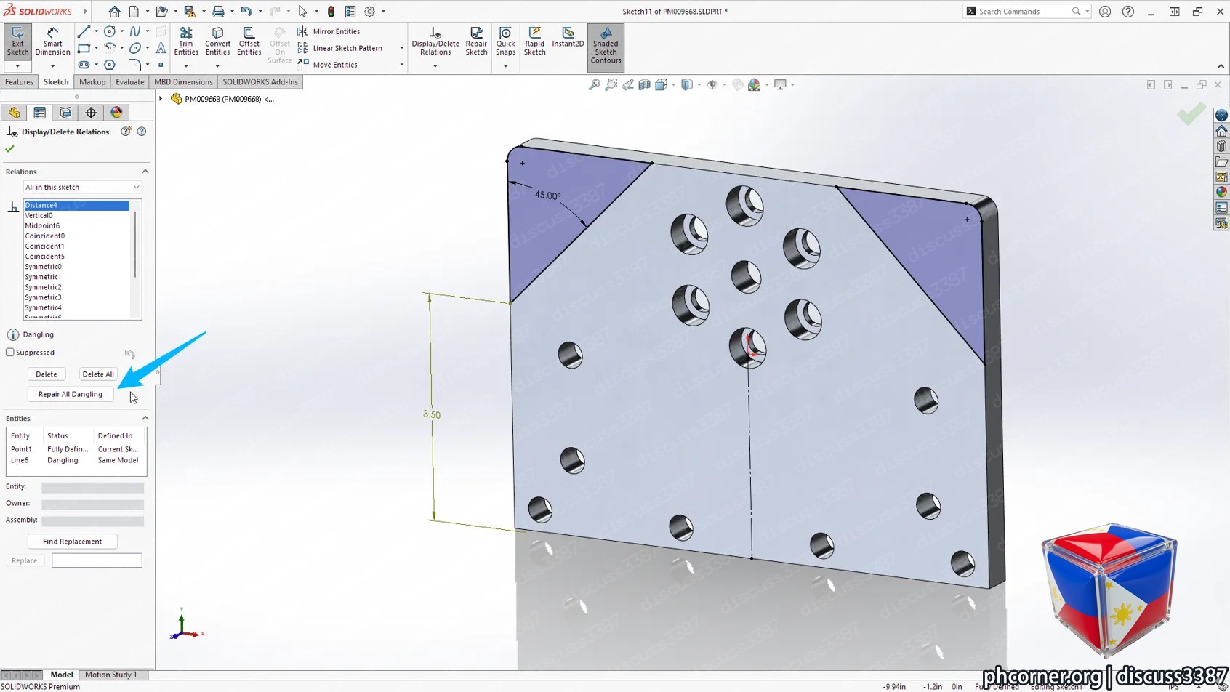This screenshot has height=692, width=1230.
Task: Open the DisplayManager tab icon
Action: click(116, 113)
